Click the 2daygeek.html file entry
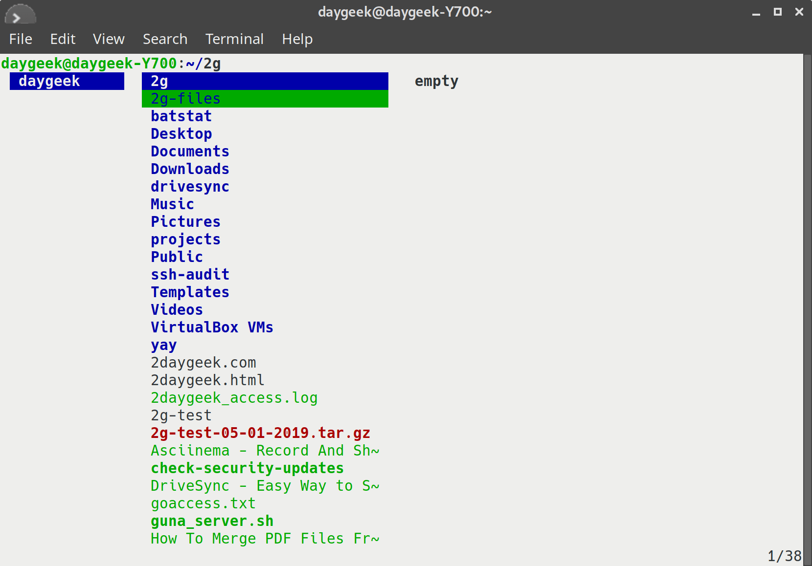This screenshot has height=566, width=812. click(207, 380)
